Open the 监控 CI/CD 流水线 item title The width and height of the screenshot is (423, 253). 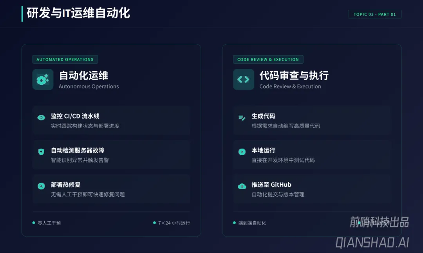click(75, 116)
